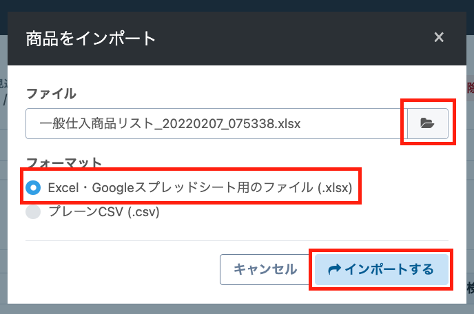Click the フォーマット section label

(x=64, y=163)
